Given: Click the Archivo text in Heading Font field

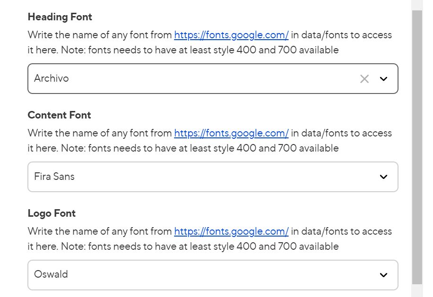Looking at the screenshot, I should (x=52, y=78).
